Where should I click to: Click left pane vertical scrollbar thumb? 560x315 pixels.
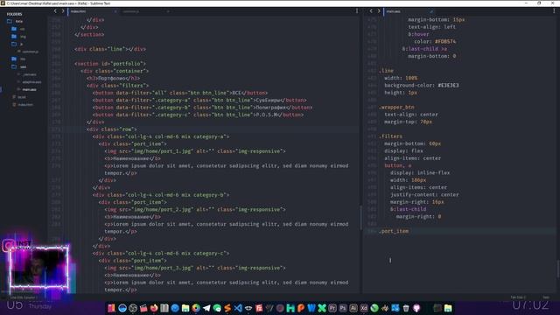tap(360, 217)
